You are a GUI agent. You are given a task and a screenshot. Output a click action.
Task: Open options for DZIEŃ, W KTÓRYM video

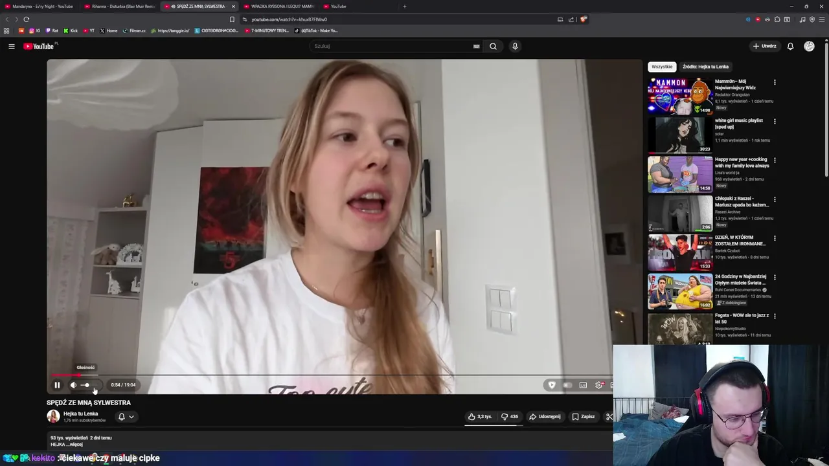point(775,238)
